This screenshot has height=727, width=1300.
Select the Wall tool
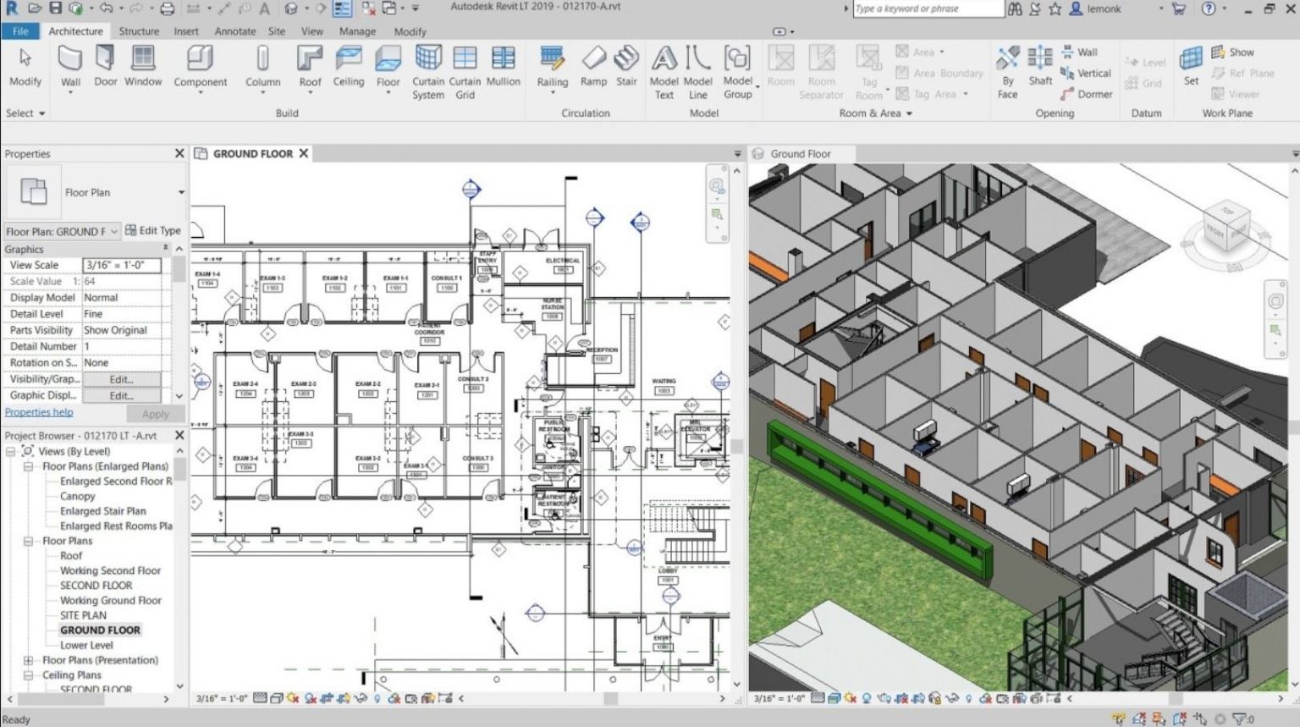[70, 68]
